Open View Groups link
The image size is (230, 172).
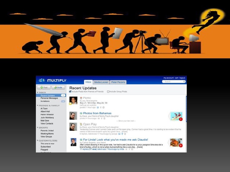pyautogui.click(x=46, y=137)
